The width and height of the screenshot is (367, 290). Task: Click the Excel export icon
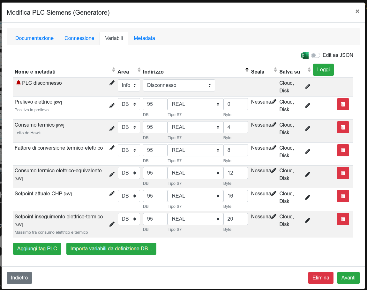[x=305, y=55]
